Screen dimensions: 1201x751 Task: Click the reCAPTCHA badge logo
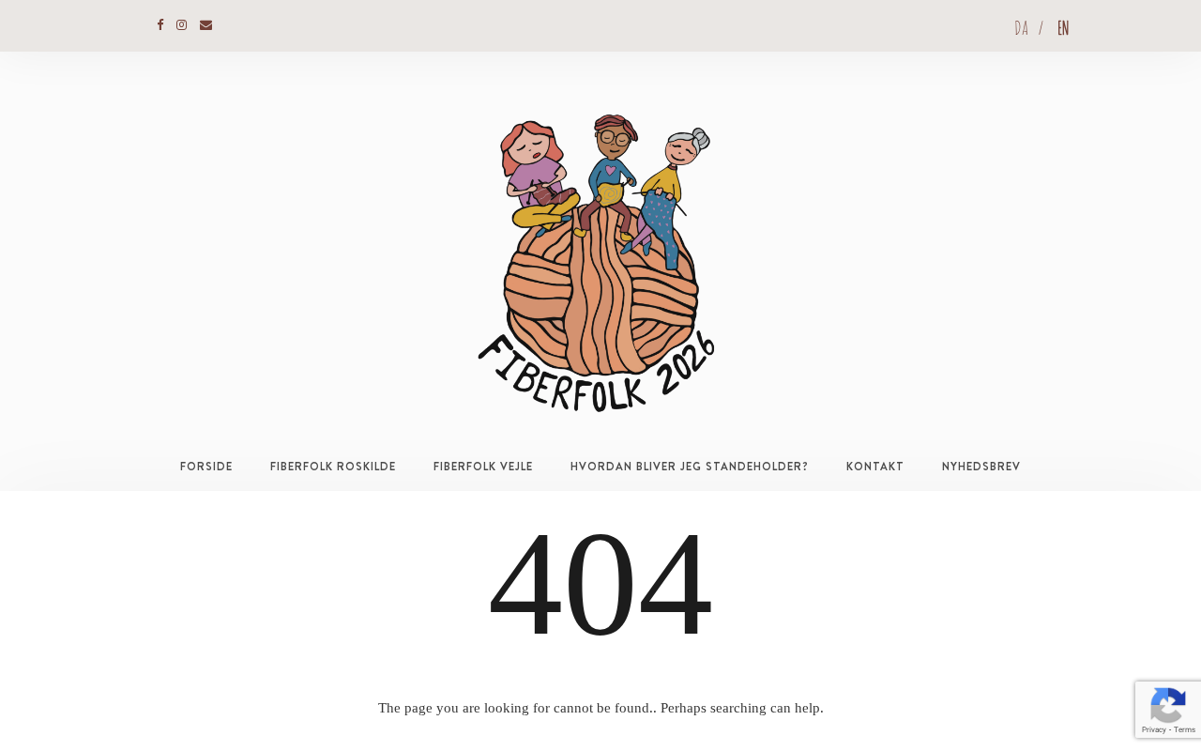click(1167, 705)
